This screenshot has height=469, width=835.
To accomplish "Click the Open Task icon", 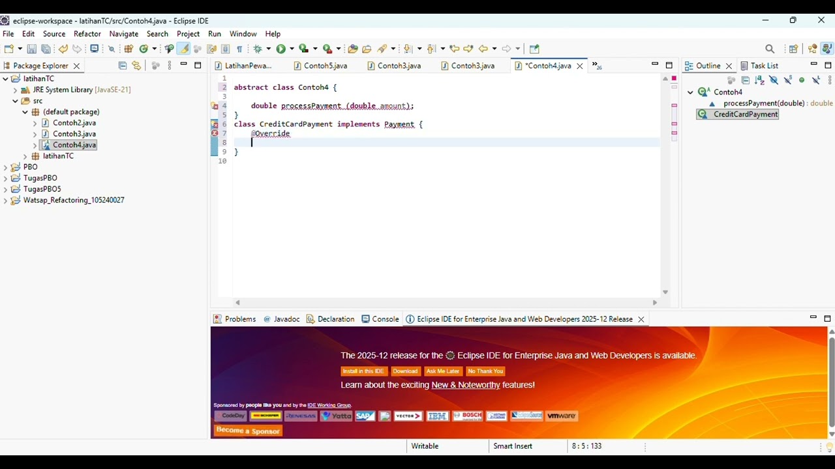I will (367, 49).
